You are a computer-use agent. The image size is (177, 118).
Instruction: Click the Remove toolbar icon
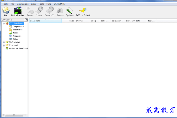click(60, 11)
